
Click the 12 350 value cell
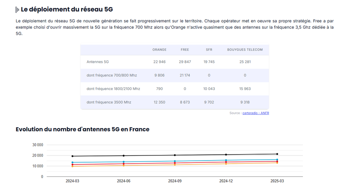point(159,102)
